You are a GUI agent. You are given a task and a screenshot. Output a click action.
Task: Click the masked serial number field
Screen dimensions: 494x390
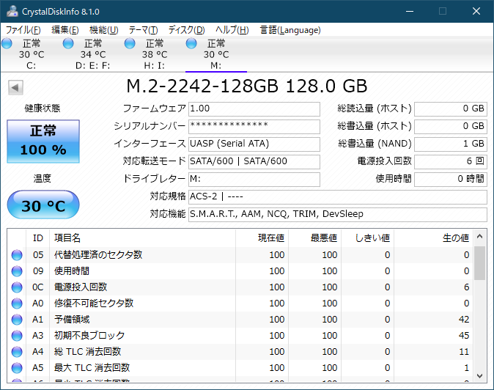pos(254,127)
